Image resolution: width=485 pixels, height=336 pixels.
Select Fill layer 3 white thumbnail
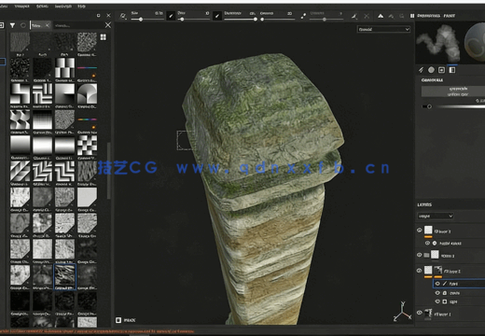[428, 231]
